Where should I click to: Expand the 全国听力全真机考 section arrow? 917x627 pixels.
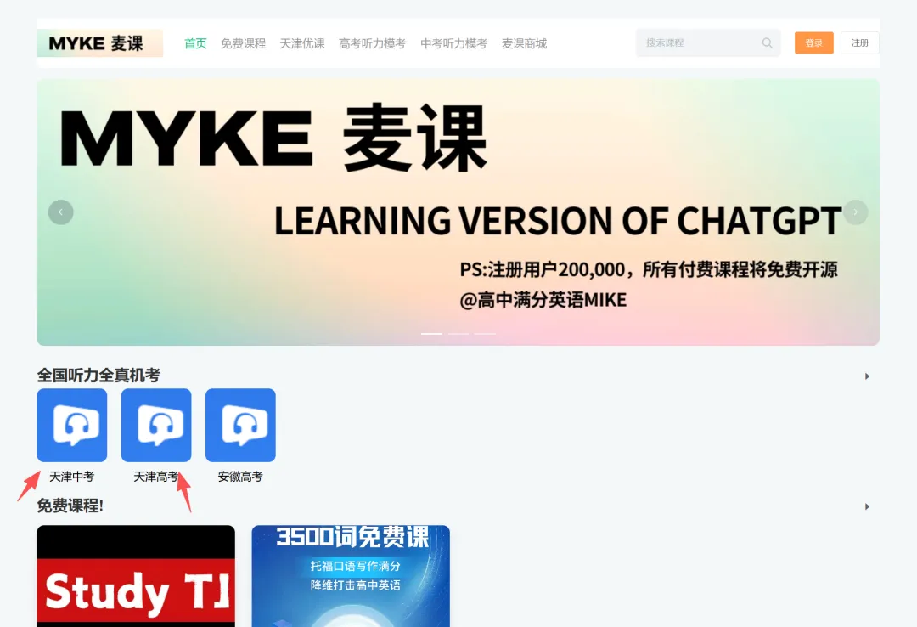867,376
